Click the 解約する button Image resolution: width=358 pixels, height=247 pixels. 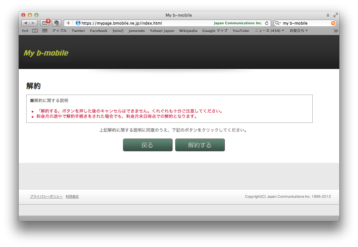[x=200, y=145]
